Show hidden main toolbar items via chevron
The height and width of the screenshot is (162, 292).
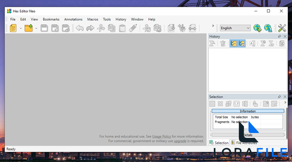[213, 26]
